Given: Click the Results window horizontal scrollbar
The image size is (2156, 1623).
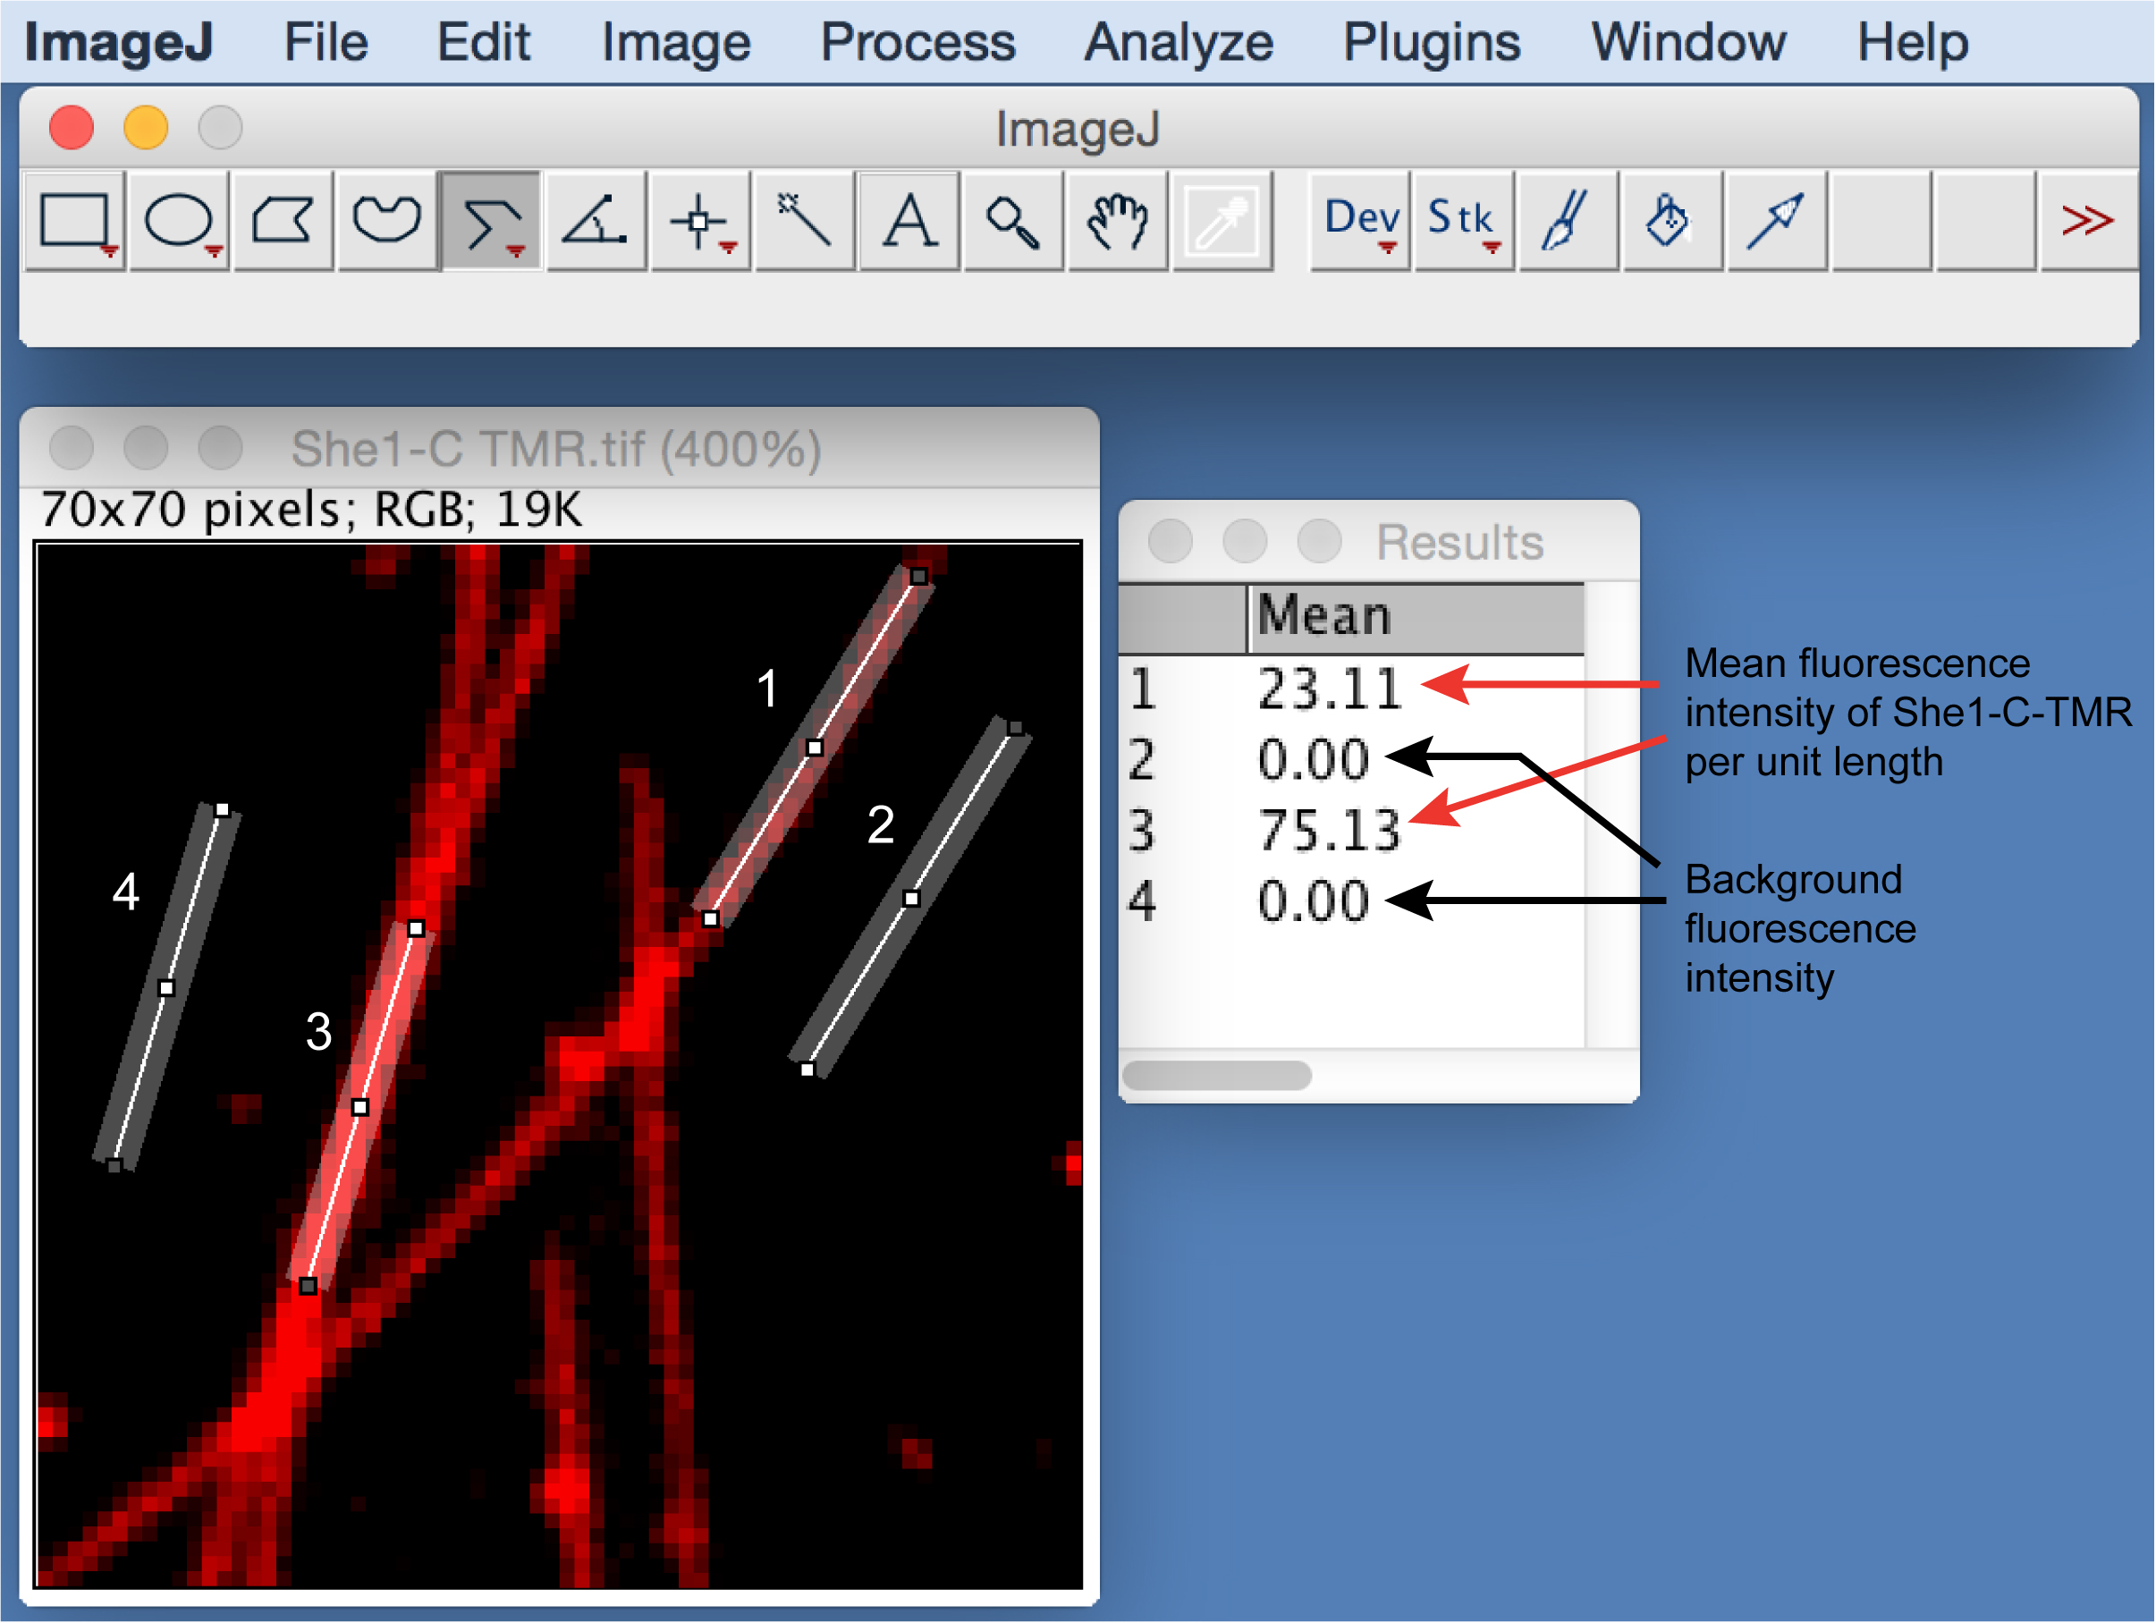Looking at the screenshot, I should (x=1216, y=1075).
